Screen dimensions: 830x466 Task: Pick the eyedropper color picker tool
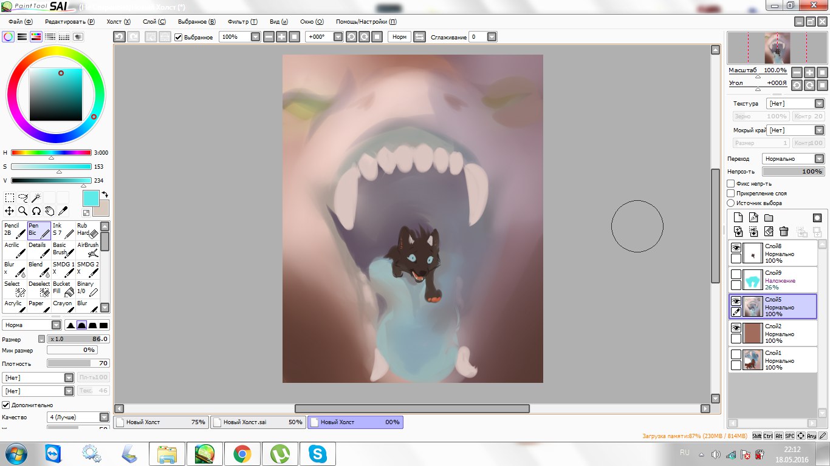click(x=63, y=211)
